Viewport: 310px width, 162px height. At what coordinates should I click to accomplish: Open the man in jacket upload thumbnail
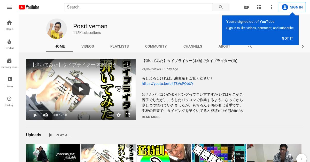pyautogui.click(x=274, y=153)
